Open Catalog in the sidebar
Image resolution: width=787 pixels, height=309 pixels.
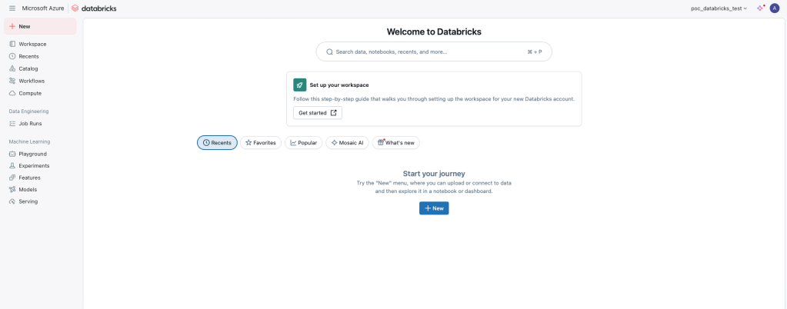tap(28, 68)
